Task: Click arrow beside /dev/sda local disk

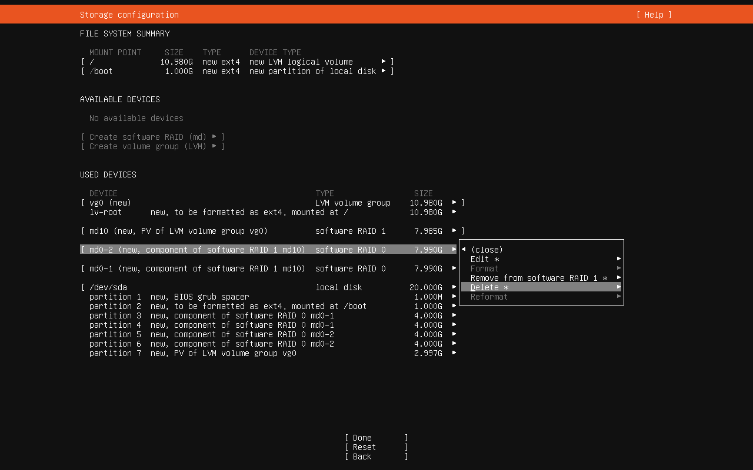Action: (454, 287)
